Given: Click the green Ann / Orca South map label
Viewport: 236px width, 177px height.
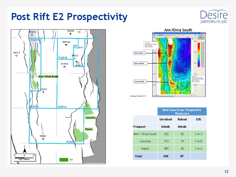Looking at the screenshot, I should coord(48,76).
